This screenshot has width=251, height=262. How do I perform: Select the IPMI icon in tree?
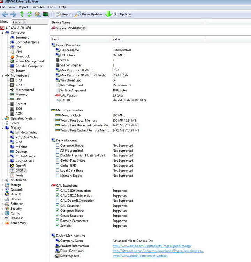[x=12, y=52]
